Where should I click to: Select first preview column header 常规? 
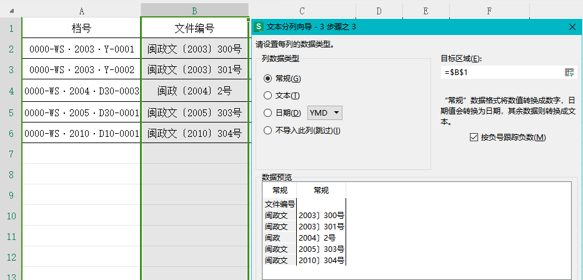point(279,191)
